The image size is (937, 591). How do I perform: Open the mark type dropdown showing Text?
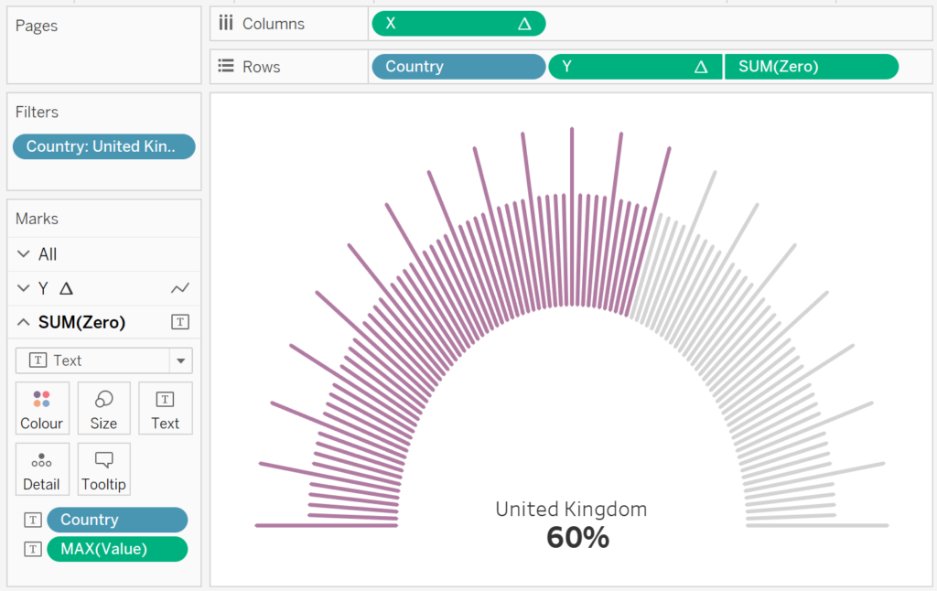click(x=104, y=360)
